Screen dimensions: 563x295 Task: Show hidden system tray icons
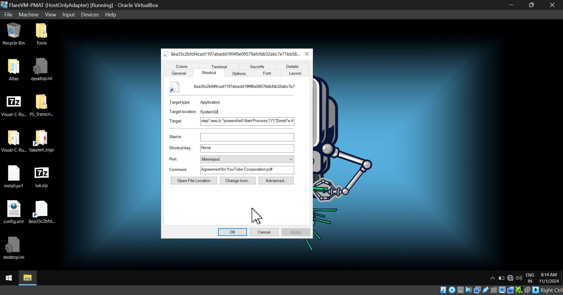493,278
